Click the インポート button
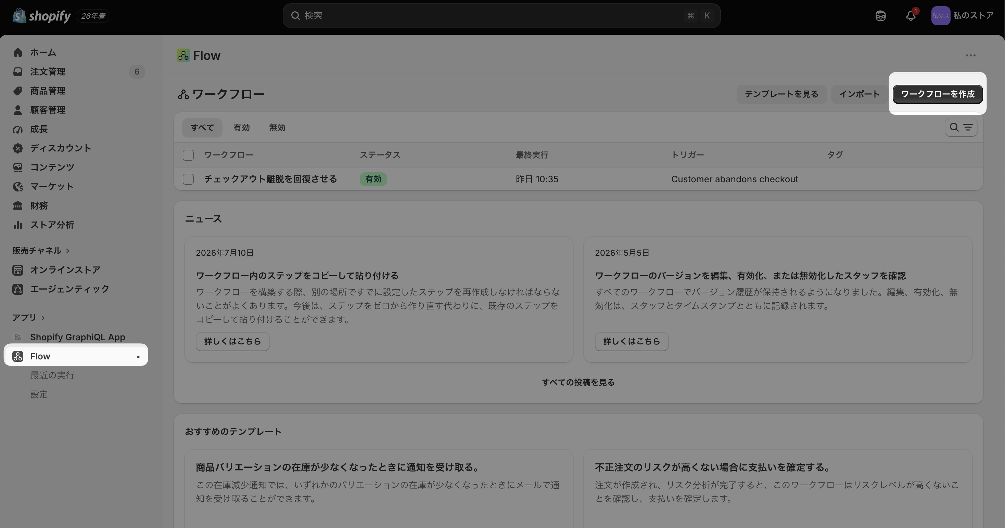Viewport: 1005px width, 528px height. pyautogui.click(x=859, y=94)
